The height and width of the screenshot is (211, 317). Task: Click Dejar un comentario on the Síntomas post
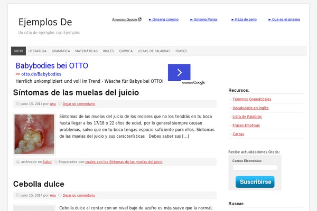click(x=79, y=104)
